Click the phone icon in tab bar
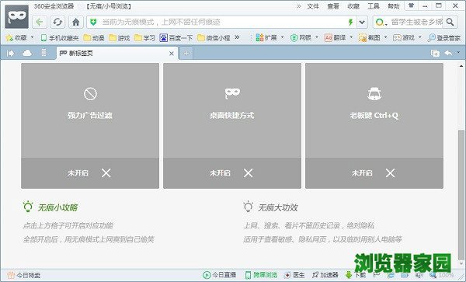Viewport: 466px width, 282px height. click(43, 53)
